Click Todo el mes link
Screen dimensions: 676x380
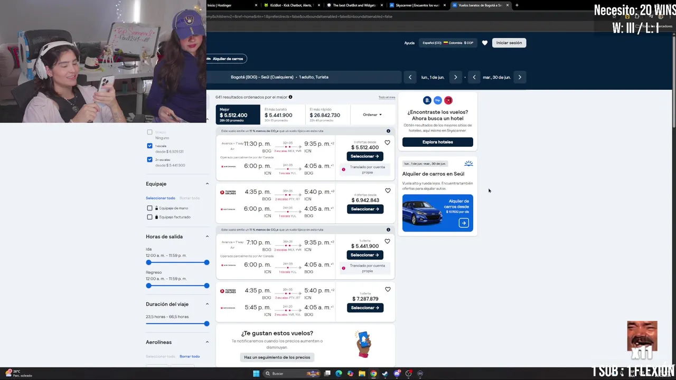pyautogui.click(x=387, y=97)
